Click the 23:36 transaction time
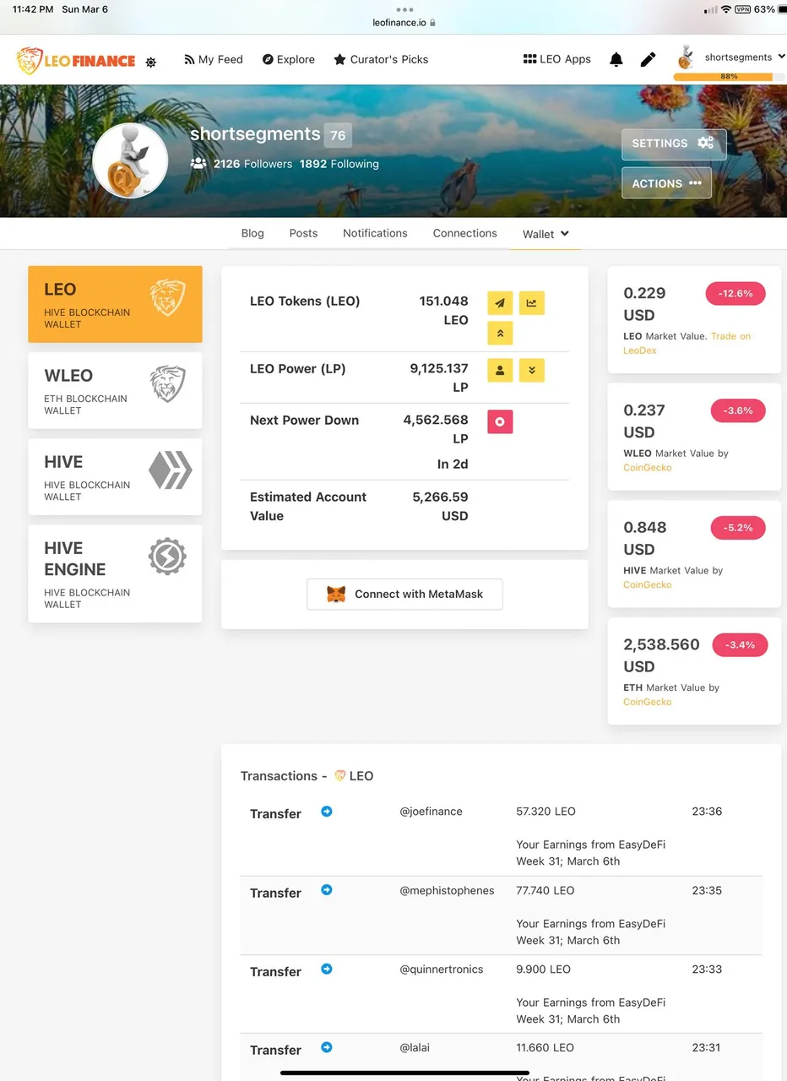The image size is (787, 1081). point(707,812)
